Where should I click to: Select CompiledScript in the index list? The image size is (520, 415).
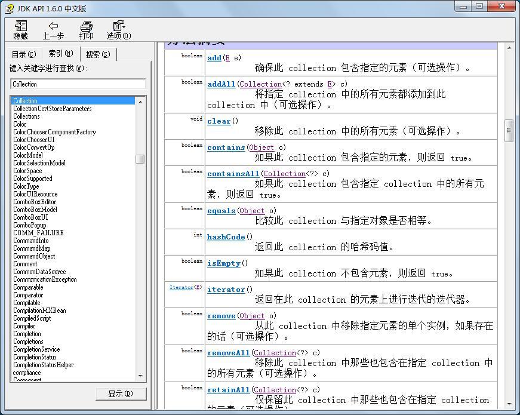pyautogui.click(x=32, y=318)
